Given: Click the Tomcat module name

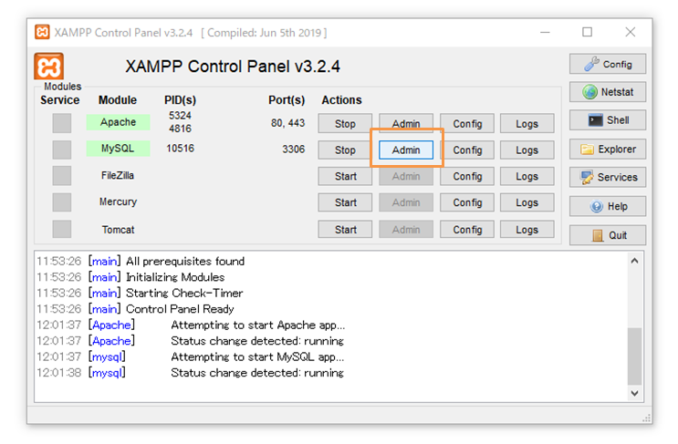Looking at the screenshot, I should [x=118, y=230].
